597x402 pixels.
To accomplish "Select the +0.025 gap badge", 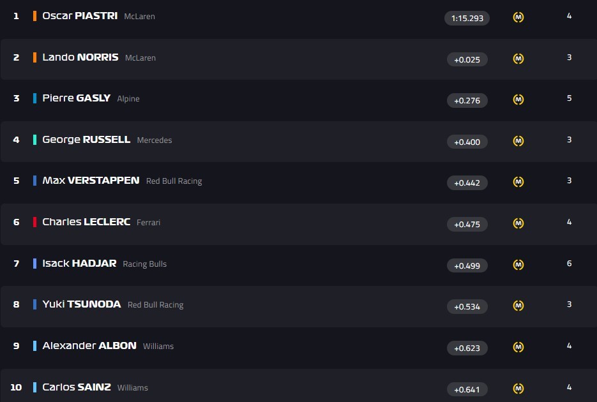I will 467,59.
